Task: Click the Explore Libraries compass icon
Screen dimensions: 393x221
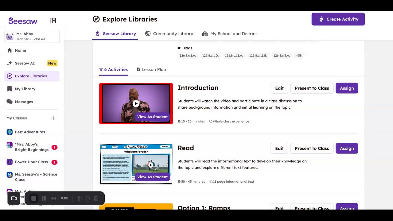Action: tap(10, 76)
